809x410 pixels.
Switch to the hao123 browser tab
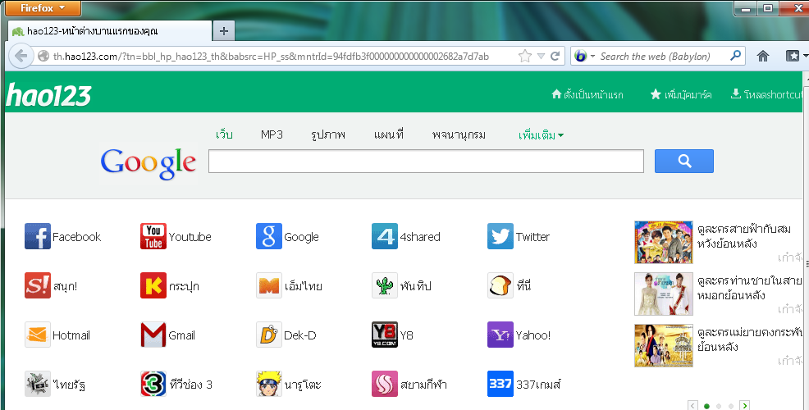click(109, 31)
